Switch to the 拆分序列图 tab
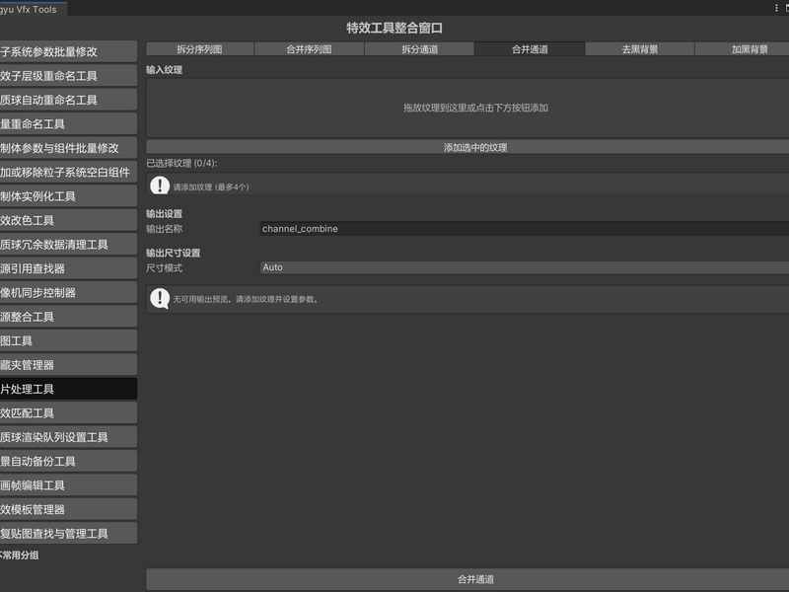The width and height of the screenshot is (789, 592). (199, 48)
